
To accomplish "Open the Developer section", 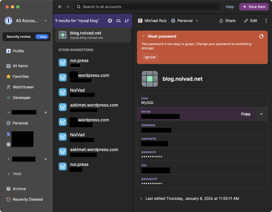I will click(22, 98).
